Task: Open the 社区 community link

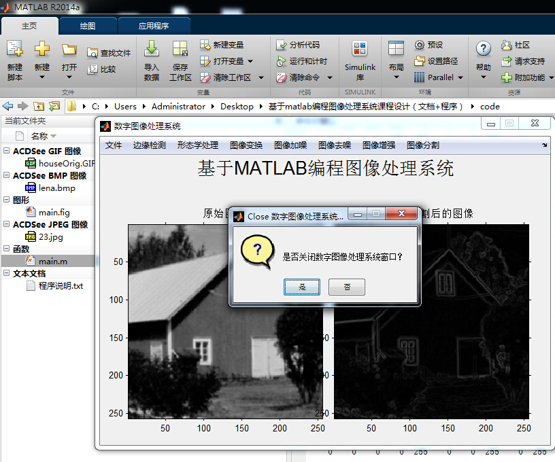Action: point(516,45)
